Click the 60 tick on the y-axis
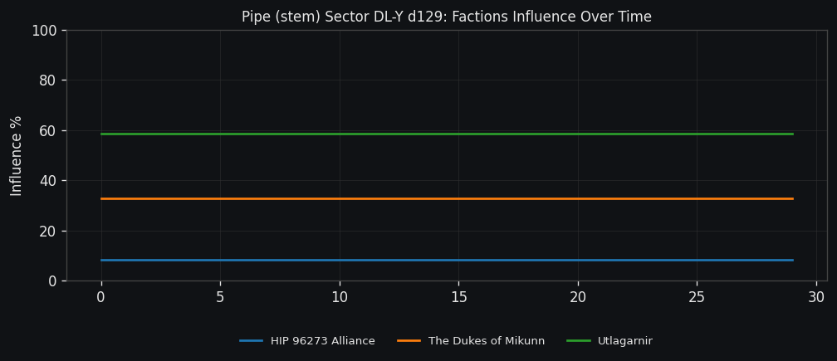Screen dimensions: 837x361 click(x=47, y=131)
